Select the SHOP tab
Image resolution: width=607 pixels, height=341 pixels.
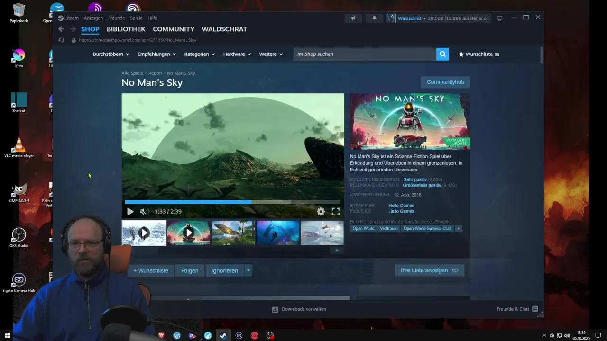(90, 29)
